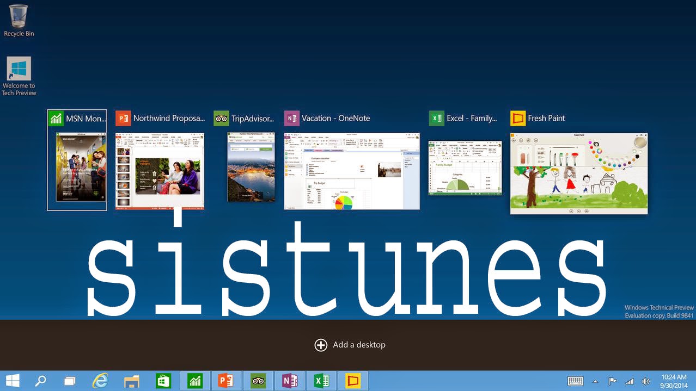
Task: Expand hidden system tray icons arrow
Action: 595,382
